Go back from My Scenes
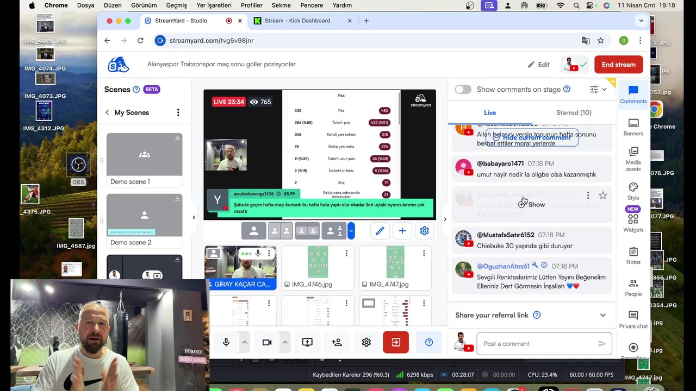Screen dimensions: 696x391 point(107,112)
